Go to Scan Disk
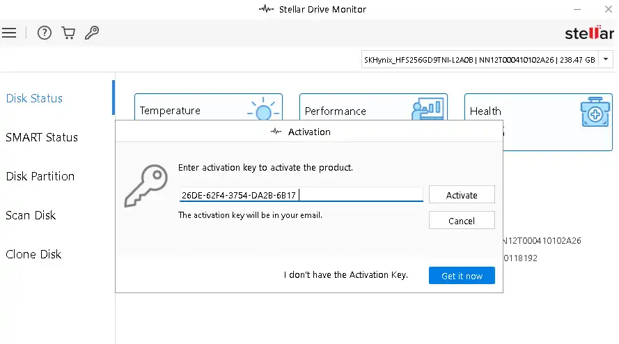This screenshot has width=619, height=344. 32,215
